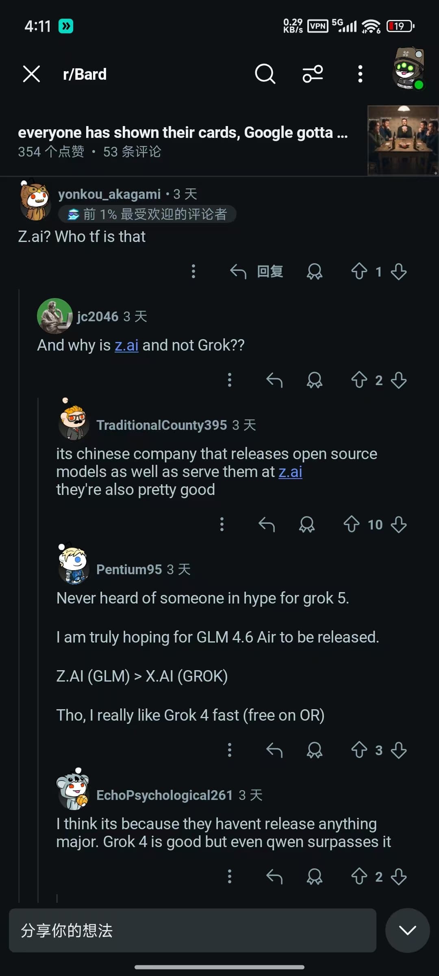Reply to EchoPsychological261's comment
The width and height of the screenshot is (439, 976).
274,877
